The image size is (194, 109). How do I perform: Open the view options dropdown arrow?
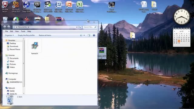pyautogui.click(x=84, y=35)
